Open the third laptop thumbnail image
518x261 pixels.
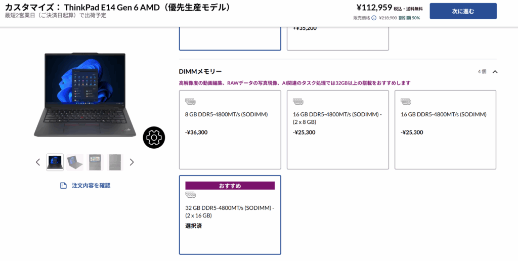(95, 162)
